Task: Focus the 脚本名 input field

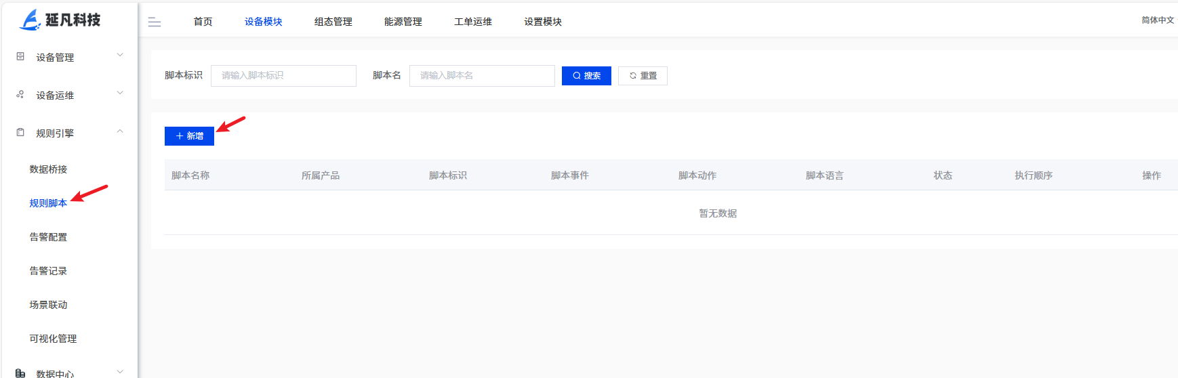Action: click(482, 76)
